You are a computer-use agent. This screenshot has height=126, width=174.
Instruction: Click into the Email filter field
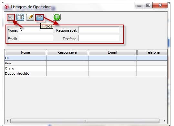pyautogui.click(x=36, y=38)
